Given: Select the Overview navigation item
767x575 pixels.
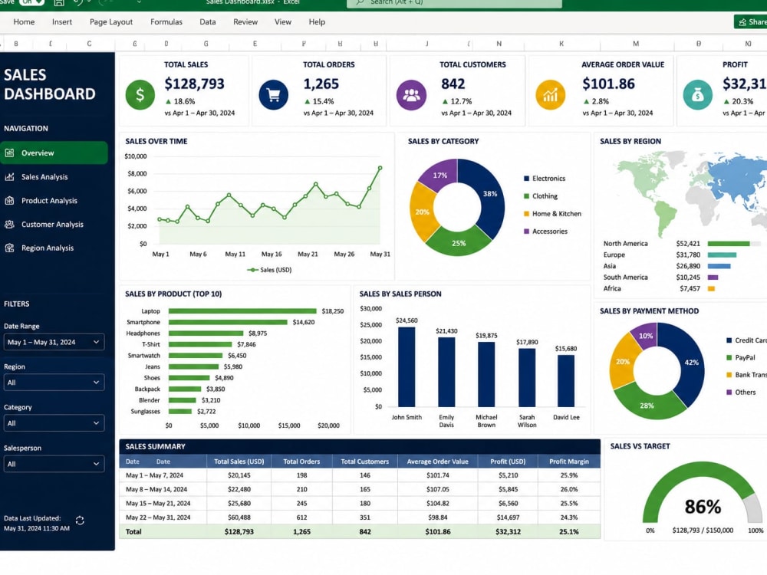Looking at the screenshot, I should click(x=54, y=153).
